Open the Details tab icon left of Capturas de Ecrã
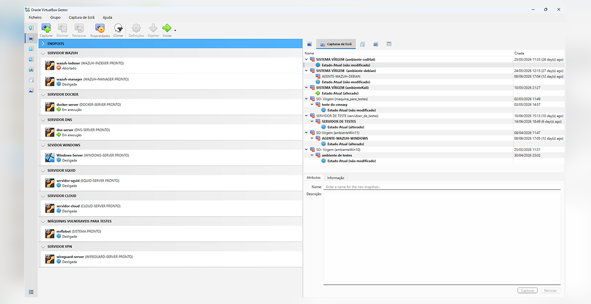 309,44
